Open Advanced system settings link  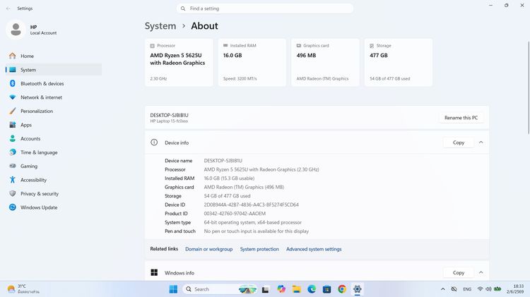click(314, 249)
